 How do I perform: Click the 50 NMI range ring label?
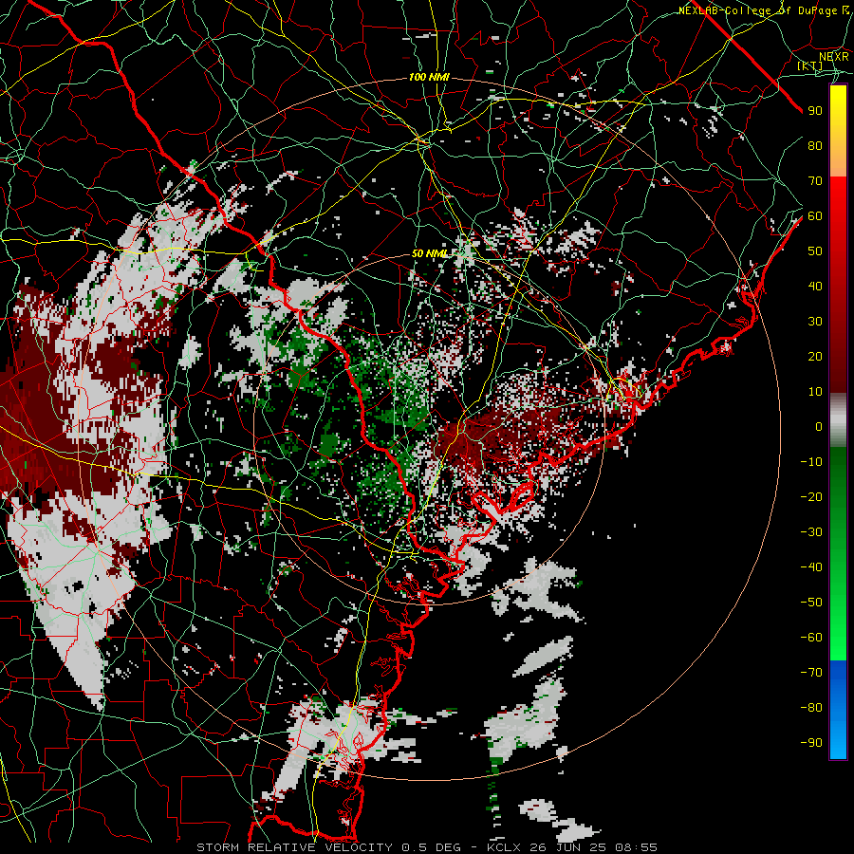[429, 253]
